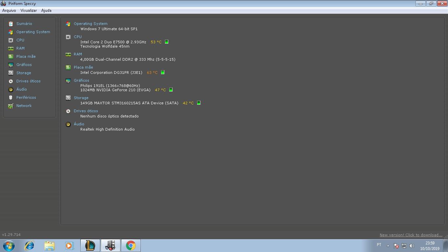The image size is (448, 252).
Task: Click the Windows 7 Ultimate 64-bit SP1 text
Action: pyautogui.click(x=109, y=29)
